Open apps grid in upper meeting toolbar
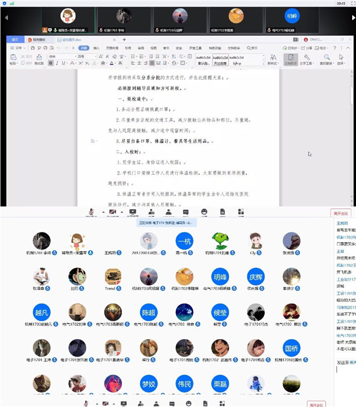Viewport: 356px width, 407px height. coord(241,212)
